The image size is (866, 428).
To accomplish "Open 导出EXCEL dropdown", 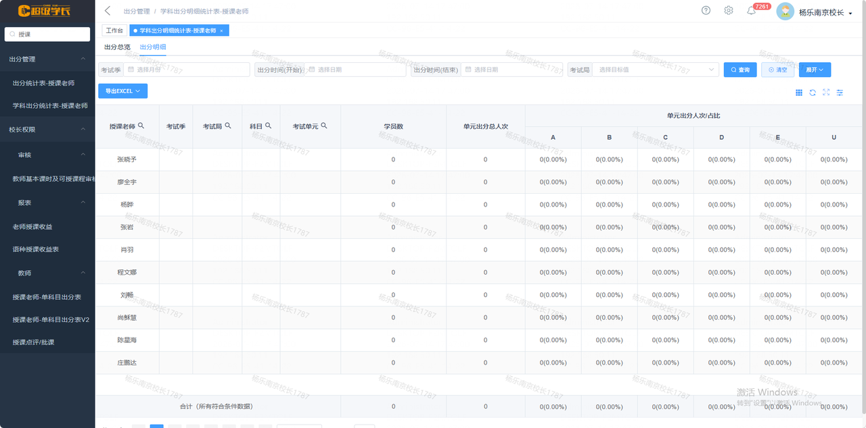I will [122, 91].
